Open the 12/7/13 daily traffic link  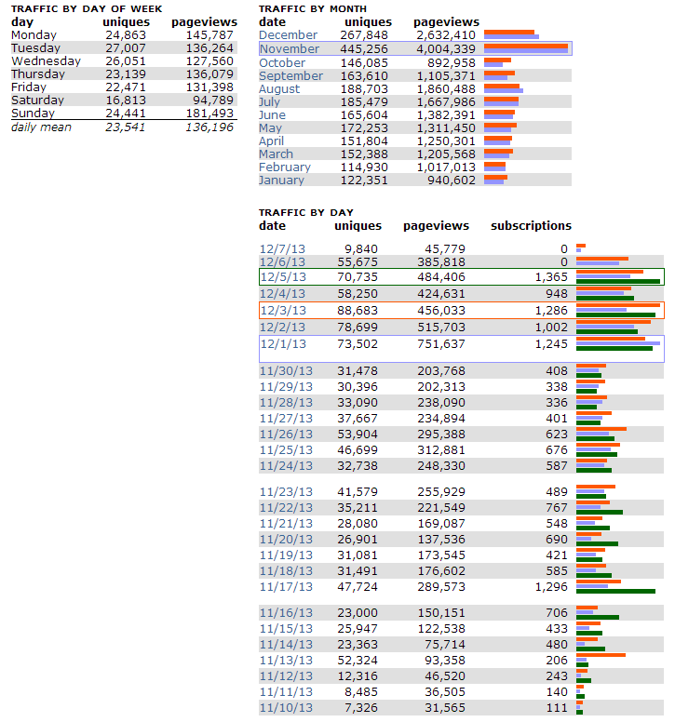280,249
